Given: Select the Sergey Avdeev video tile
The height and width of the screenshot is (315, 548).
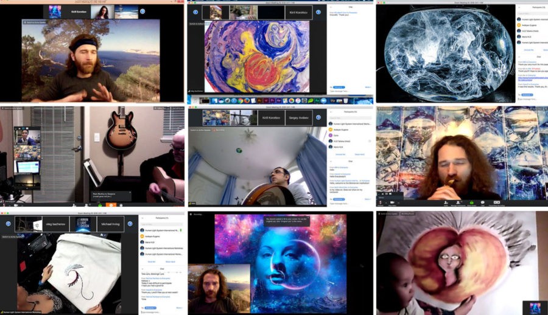Looking at the screenshot, I should click(300, 117).
